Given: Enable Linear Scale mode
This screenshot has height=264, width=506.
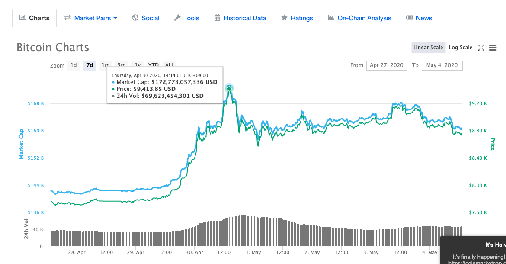Looking at the screenshot, I should click(x=428, y=48).
